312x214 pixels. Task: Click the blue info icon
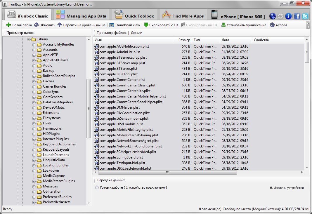click(x=288, y=16)
